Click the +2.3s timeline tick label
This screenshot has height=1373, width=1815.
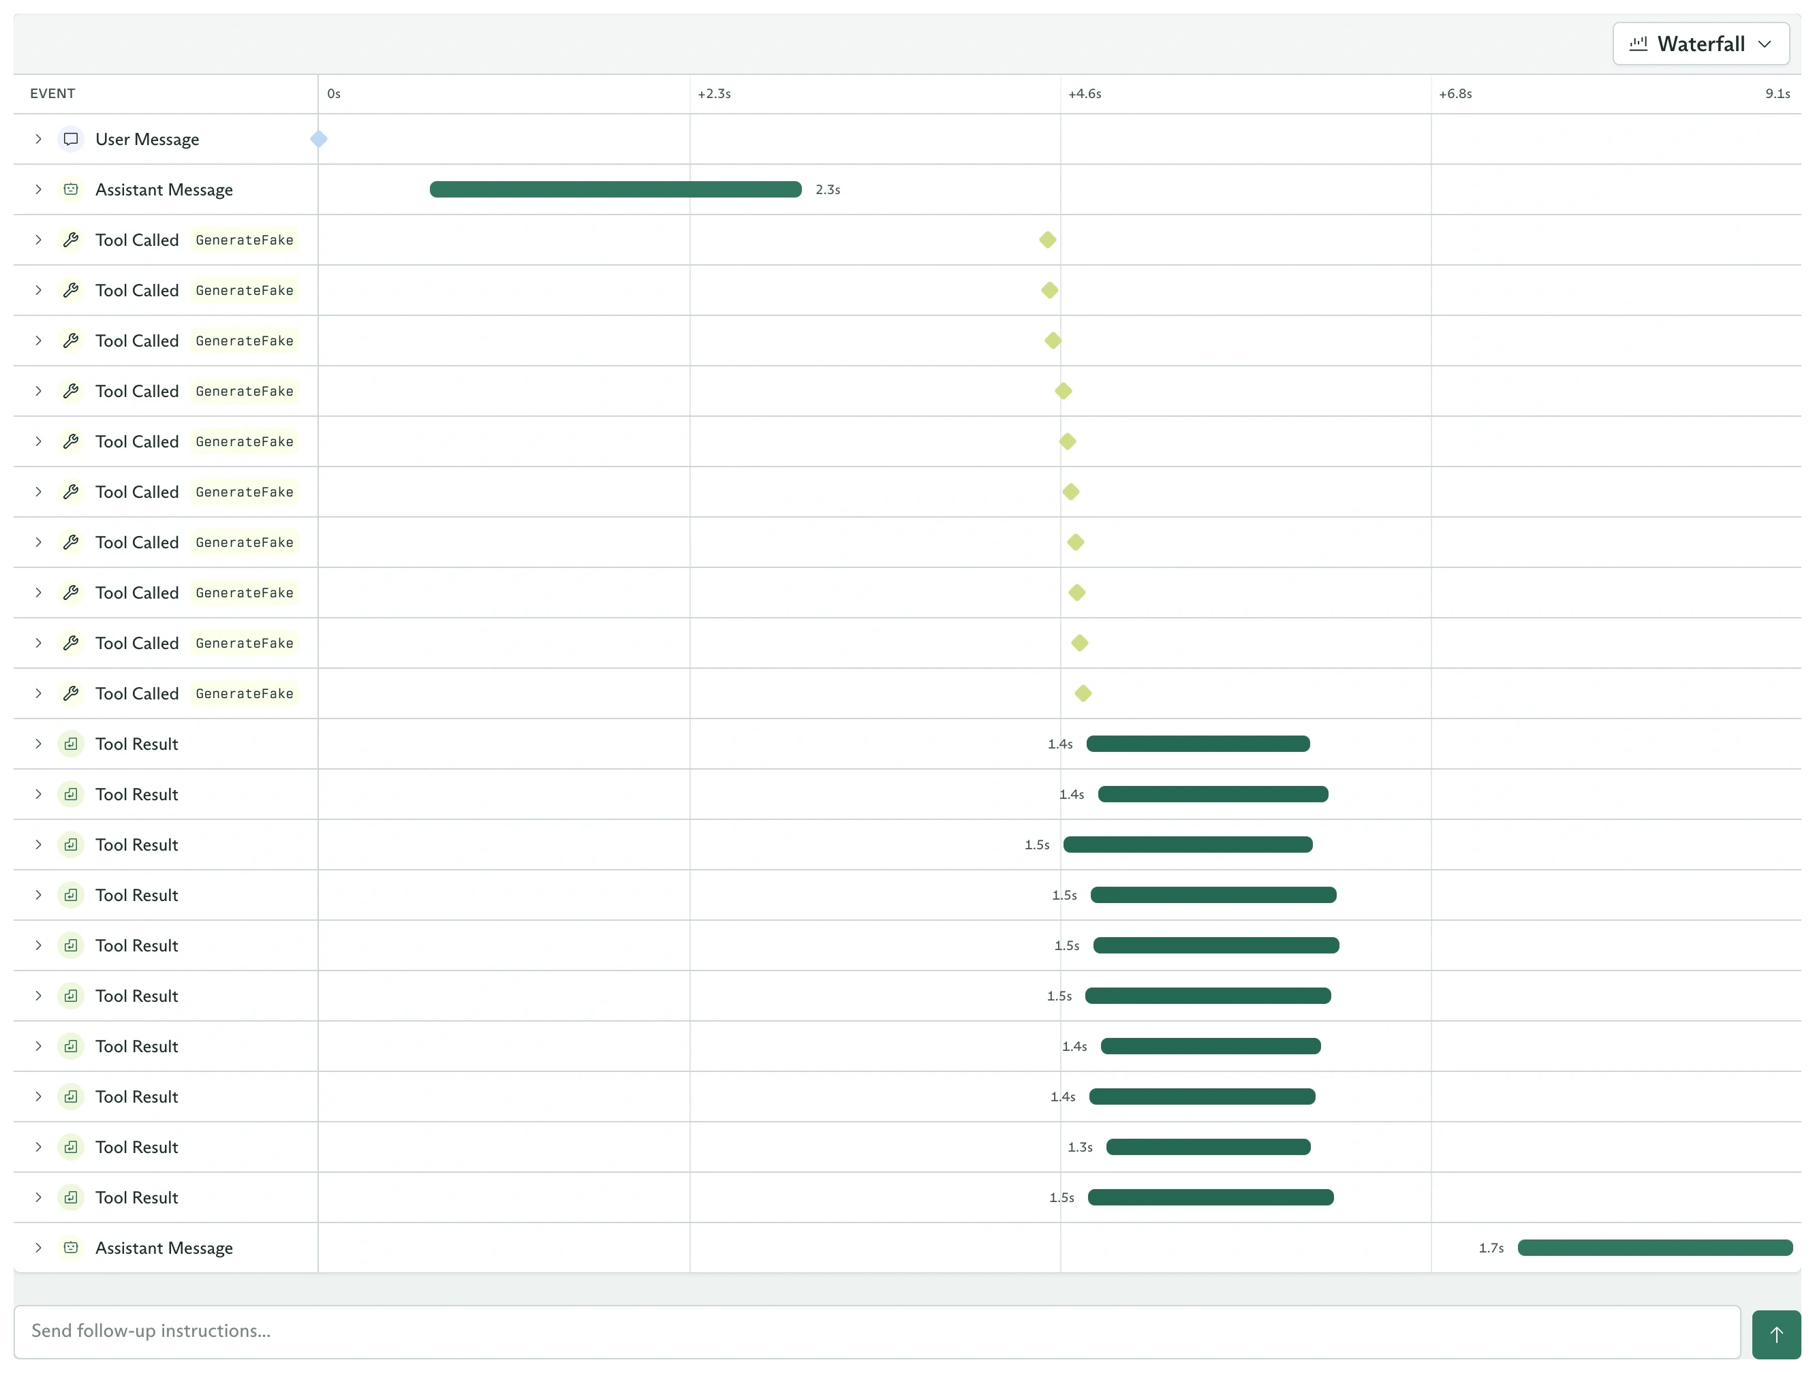pos(714,93)
